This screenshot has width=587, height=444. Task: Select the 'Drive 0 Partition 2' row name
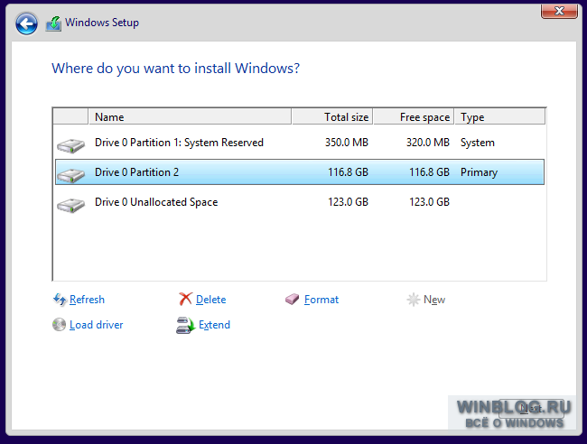(x=136, y=172)
